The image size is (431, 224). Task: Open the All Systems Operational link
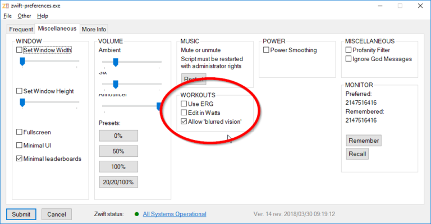[x=175, y=214]
